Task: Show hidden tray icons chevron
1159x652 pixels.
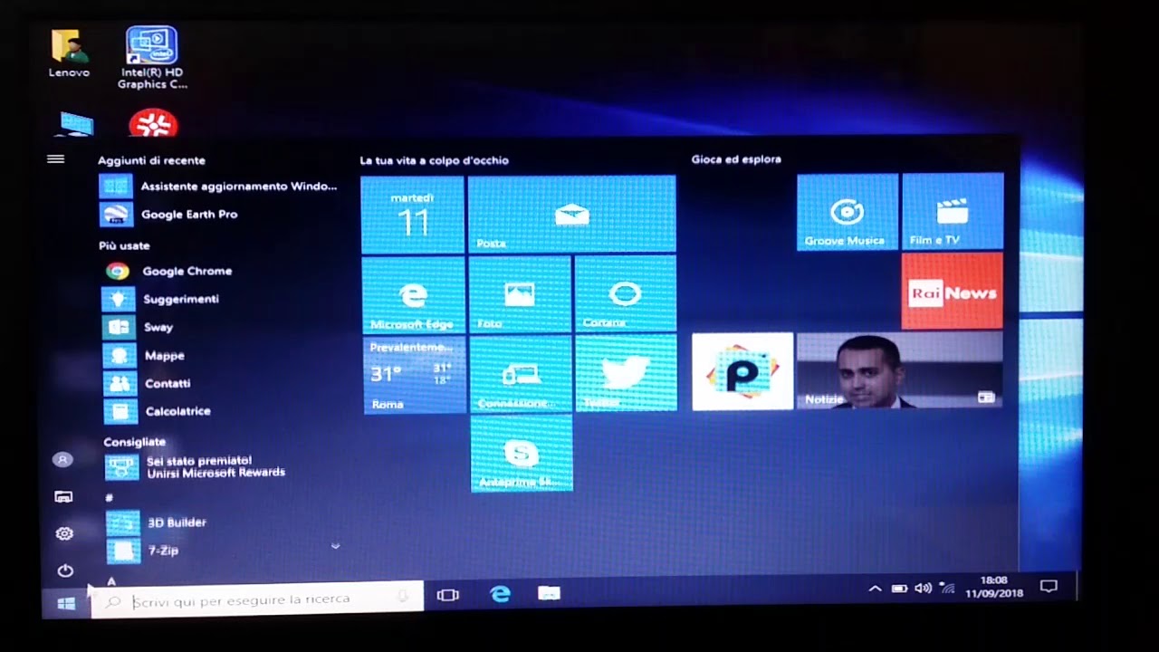Action: [x=875, y=589]
